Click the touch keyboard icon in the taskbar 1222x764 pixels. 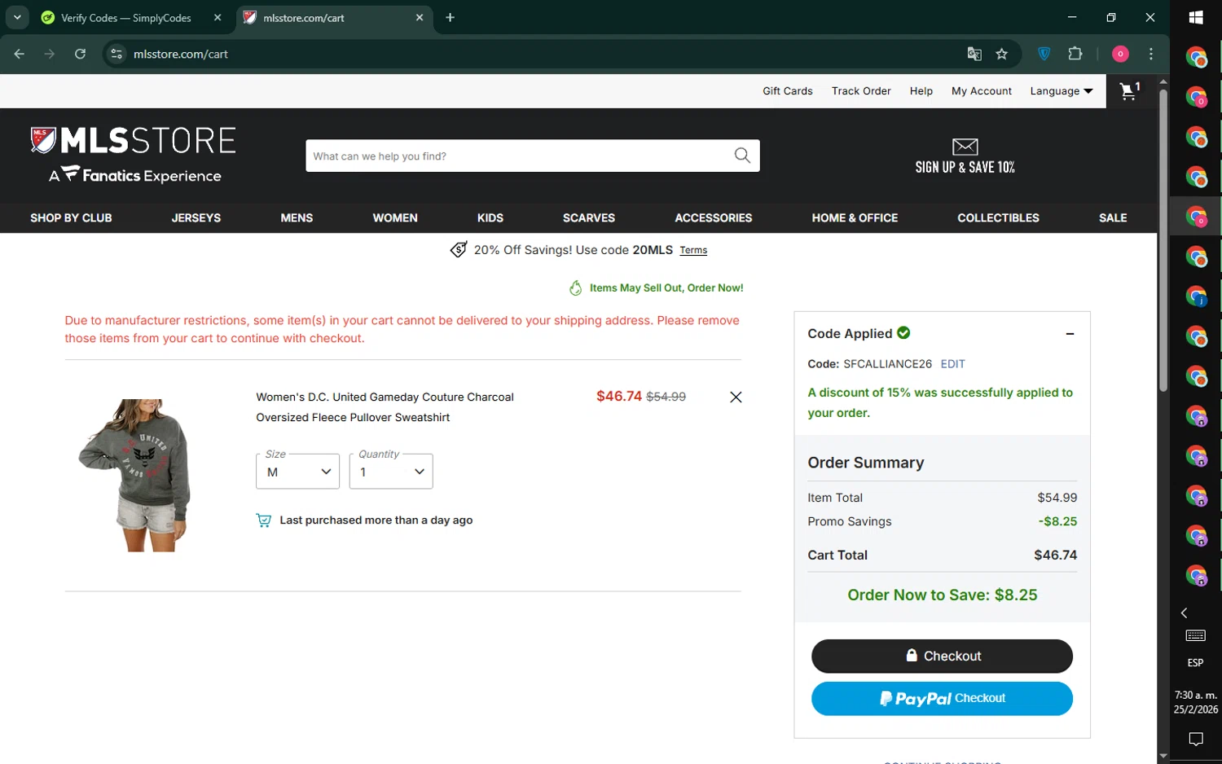pos(1196,635)
